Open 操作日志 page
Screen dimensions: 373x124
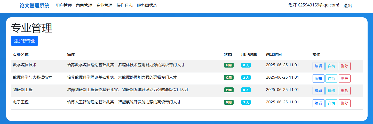pyautogui.click(x=125, y=5)
